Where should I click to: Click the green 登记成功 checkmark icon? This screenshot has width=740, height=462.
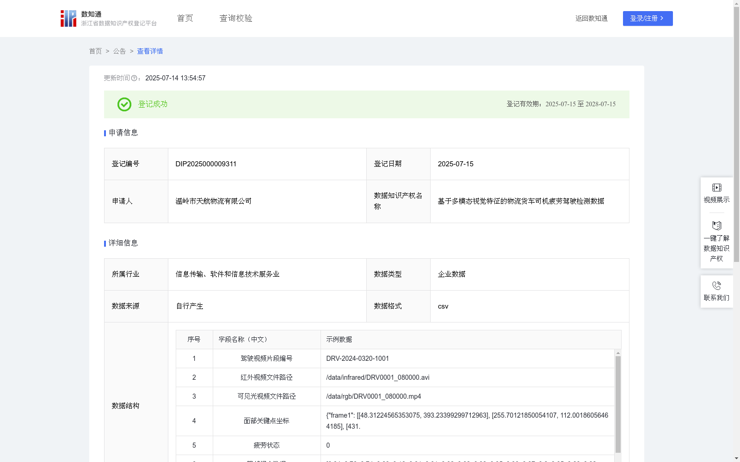[124, 104]
